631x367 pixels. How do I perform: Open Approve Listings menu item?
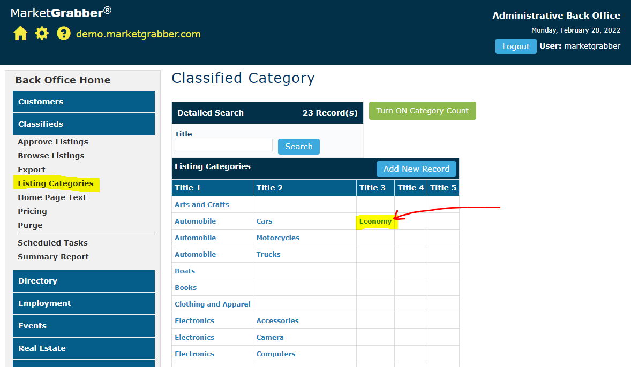pos(53,142)
